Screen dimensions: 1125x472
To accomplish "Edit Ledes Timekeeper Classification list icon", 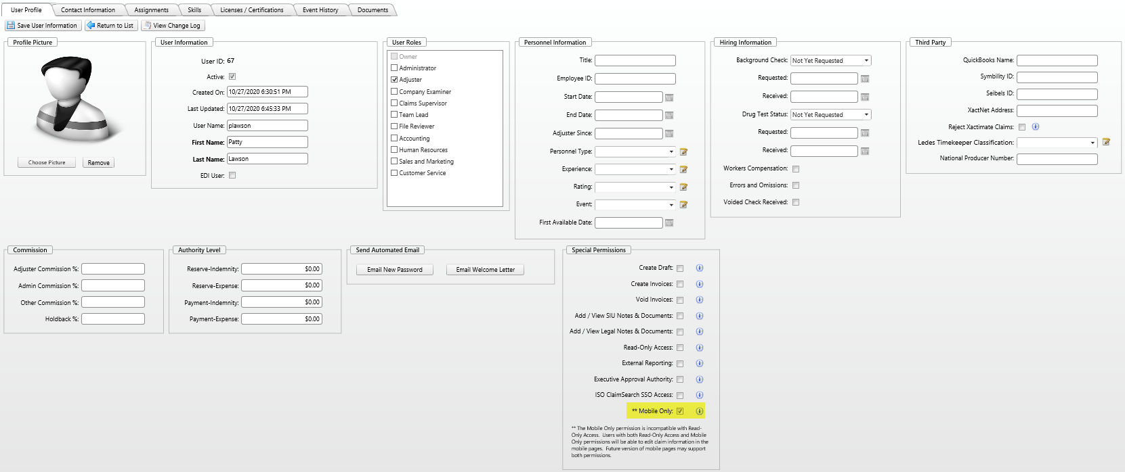I will click(1106, 142).
